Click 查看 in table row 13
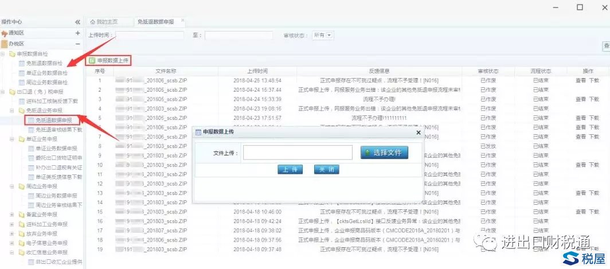610x269 pixels. click(580, 193)
